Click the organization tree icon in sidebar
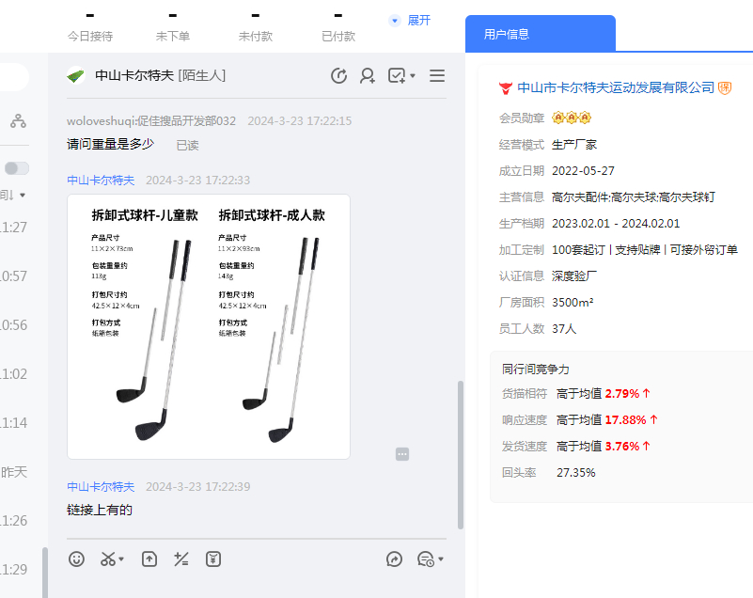The image size is (753, 598). click(18, 121)
